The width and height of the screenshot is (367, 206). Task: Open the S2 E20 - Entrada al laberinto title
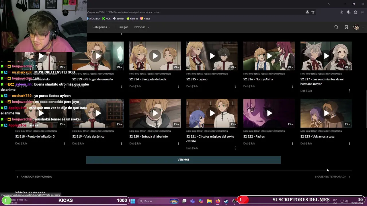[x=149, y=136]
